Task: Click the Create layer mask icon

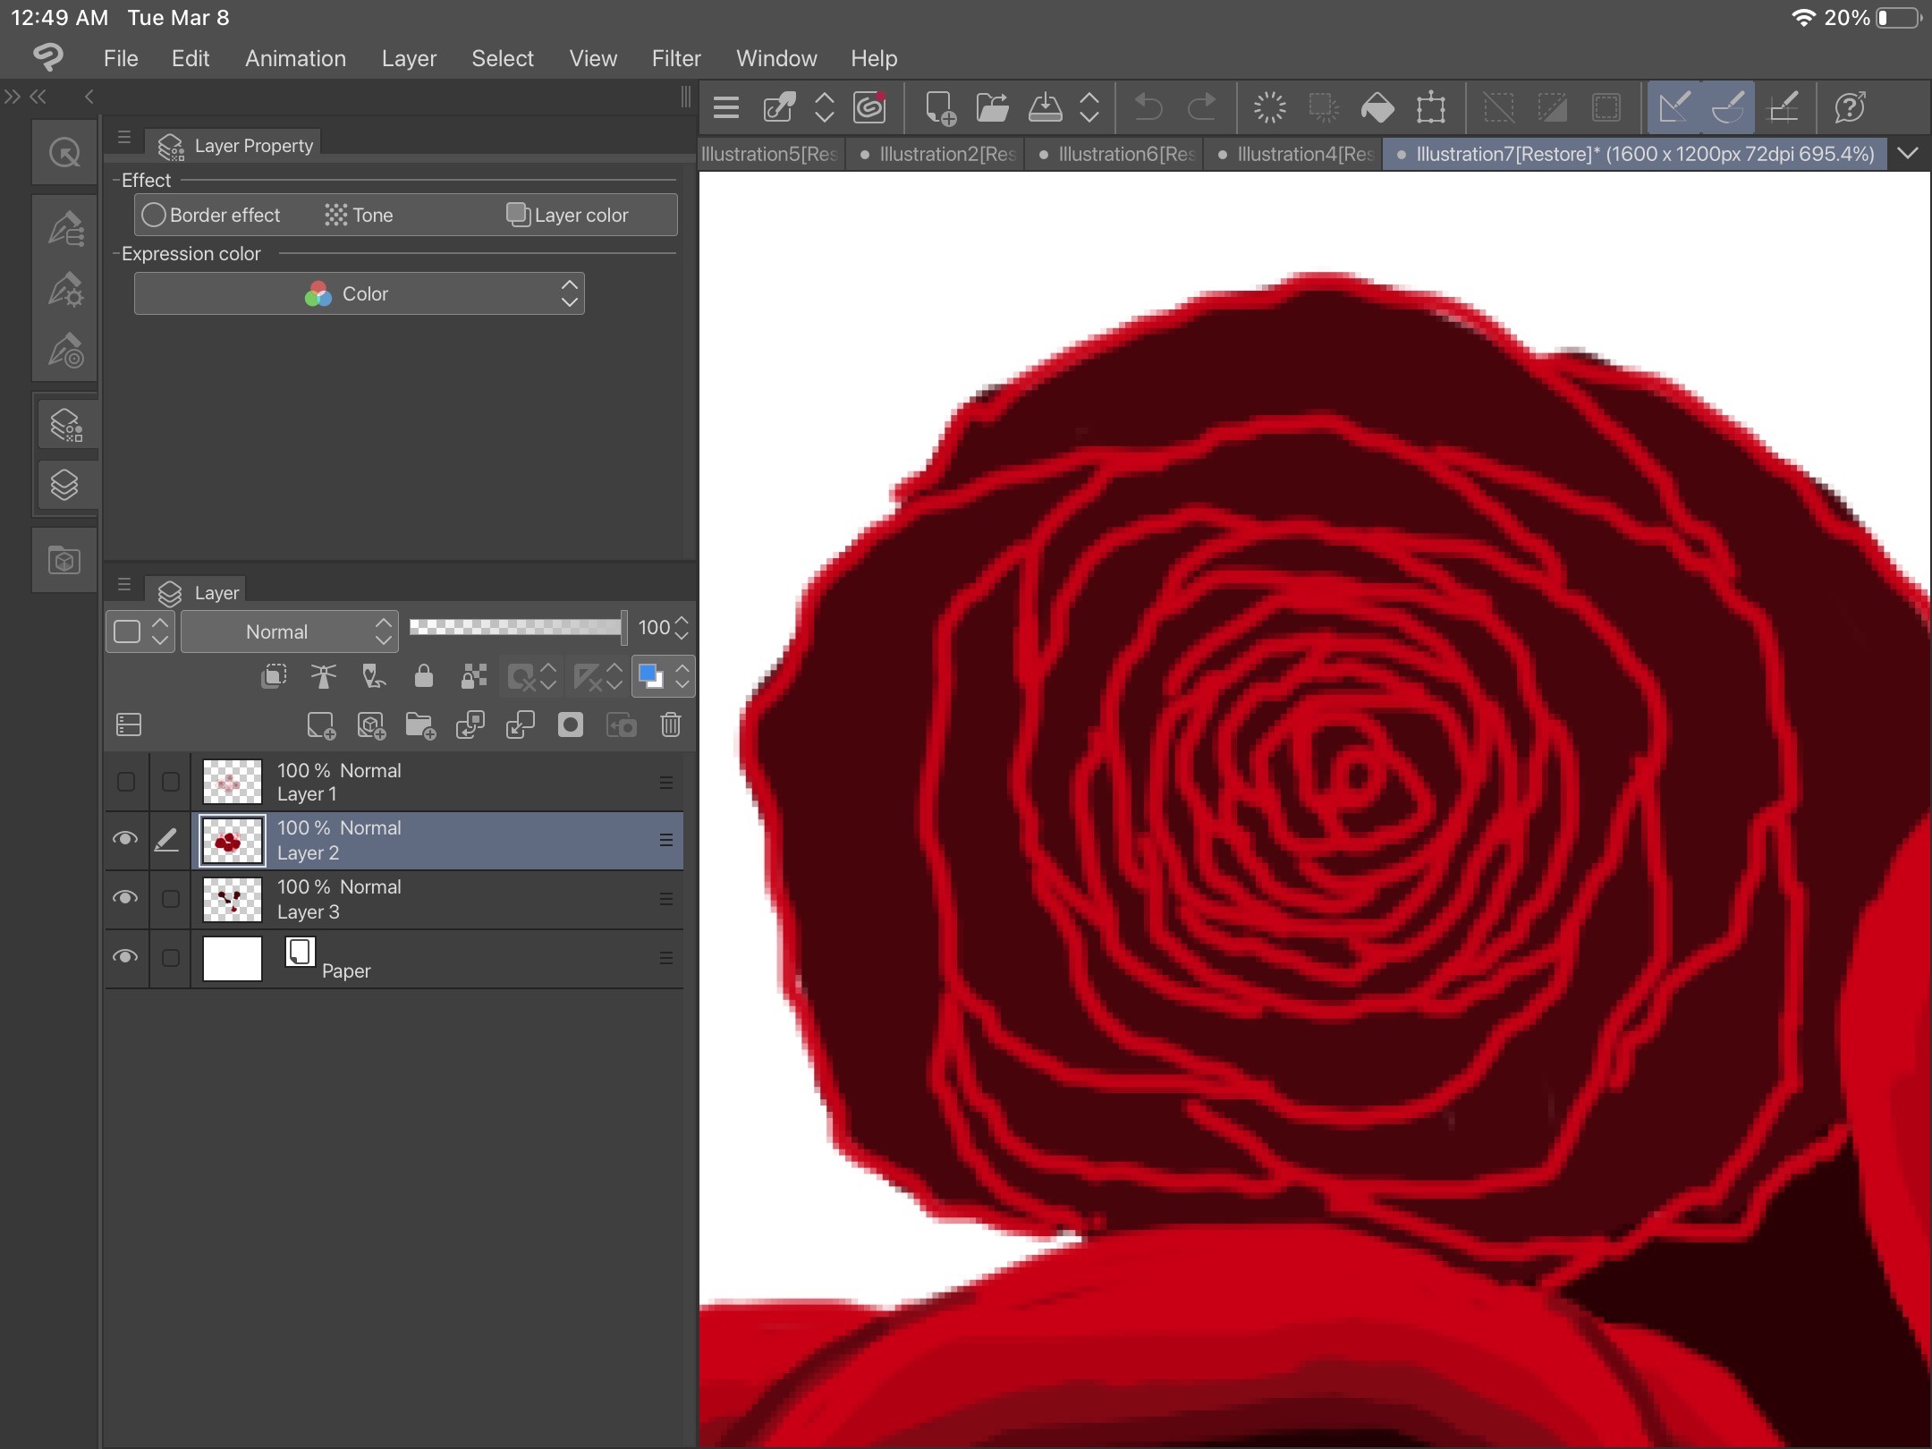Action: (570, 724)
